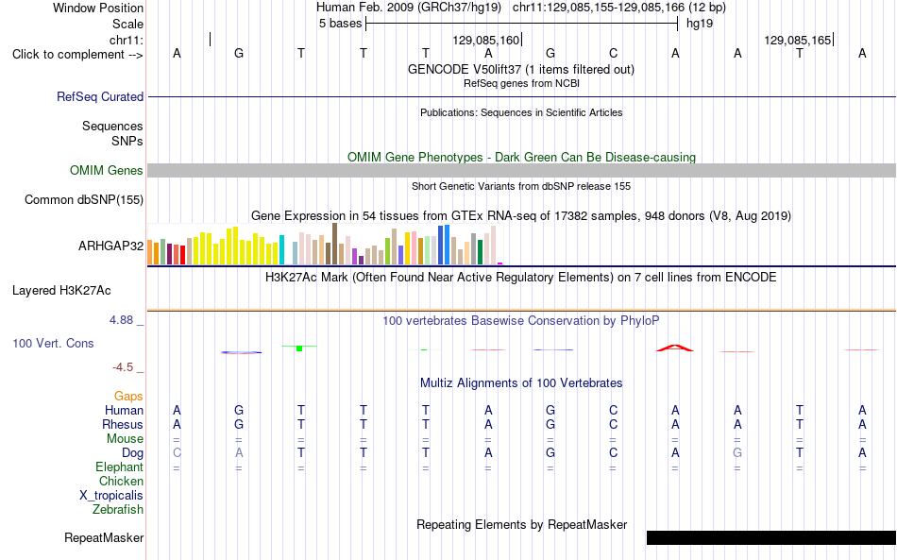Click the 'RefSeq genes from NCBI' title
This screenshot has width=897, height=560.
[521, 83]
